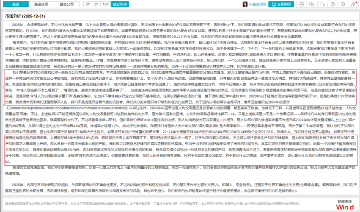The height and width of the screenshot is (212, 360).
Task: Select the 10Y period
Action: [106, 4]
